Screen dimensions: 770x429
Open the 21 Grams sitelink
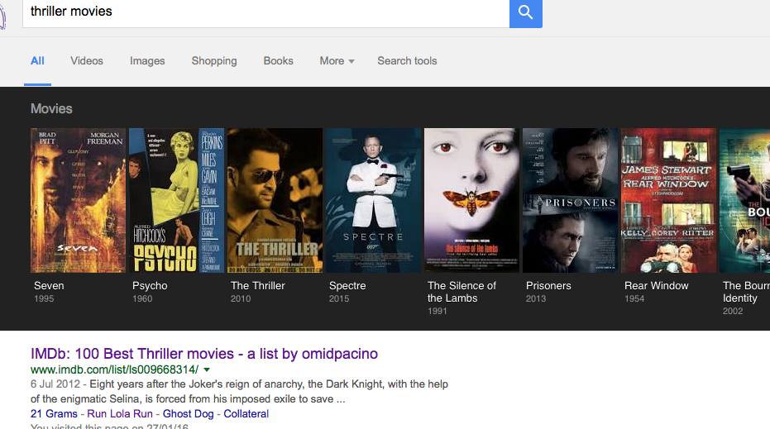tap(54, 414)
